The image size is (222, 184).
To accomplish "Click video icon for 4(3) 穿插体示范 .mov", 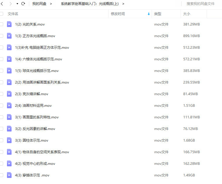I will coord(9,175).
